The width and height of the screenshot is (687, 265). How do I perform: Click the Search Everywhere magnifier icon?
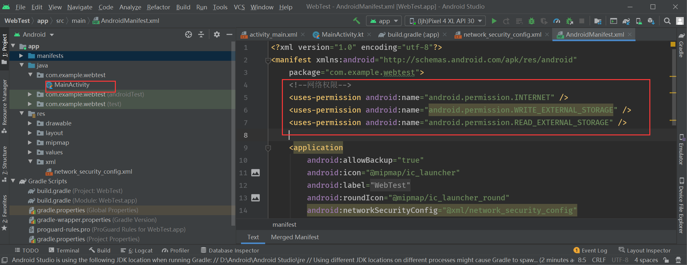coord(667,21)
